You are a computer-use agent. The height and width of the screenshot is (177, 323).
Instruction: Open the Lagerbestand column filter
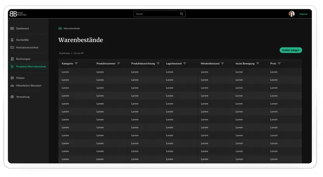[x=184, y=64]
